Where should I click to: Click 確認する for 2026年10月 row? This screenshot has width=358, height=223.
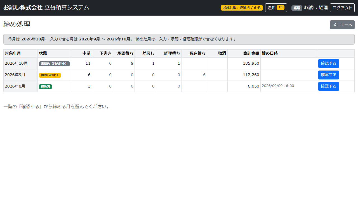(x=328, y=64)
